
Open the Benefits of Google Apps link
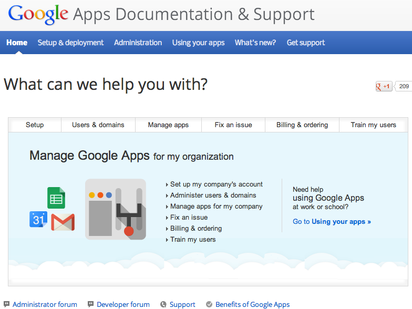click(252, 304)
